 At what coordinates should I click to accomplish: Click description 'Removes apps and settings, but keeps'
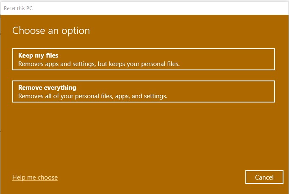(x=99, y=64)
